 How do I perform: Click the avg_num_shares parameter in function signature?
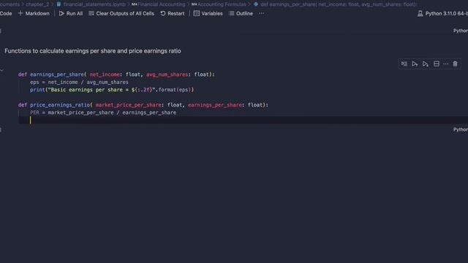[x=167, y=75]
